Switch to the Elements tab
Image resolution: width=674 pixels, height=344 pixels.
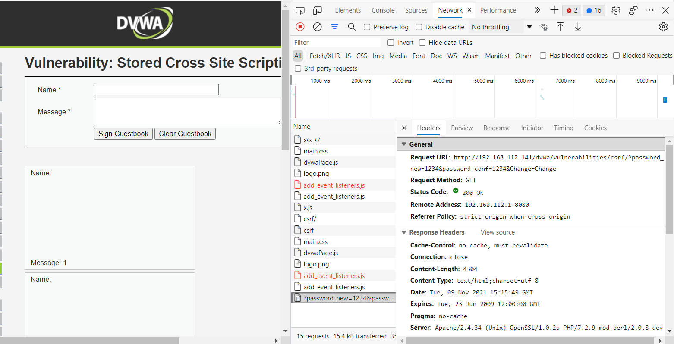(348, 10)
